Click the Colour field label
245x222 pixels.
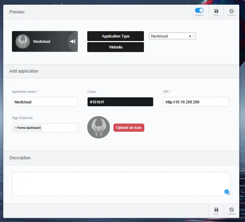pyautogui.click(x=92, y=92)
